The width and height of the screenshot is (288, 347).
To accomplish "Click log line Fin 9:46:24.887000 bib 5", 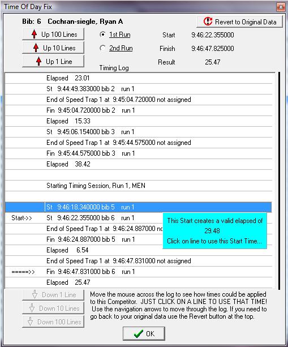I will (139, 239).
